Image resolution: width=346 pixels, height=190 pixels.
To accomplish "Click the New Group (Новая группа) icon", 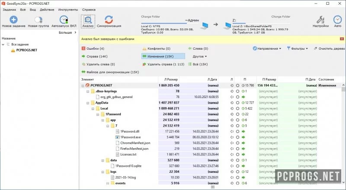I will [x=38, y=19].
